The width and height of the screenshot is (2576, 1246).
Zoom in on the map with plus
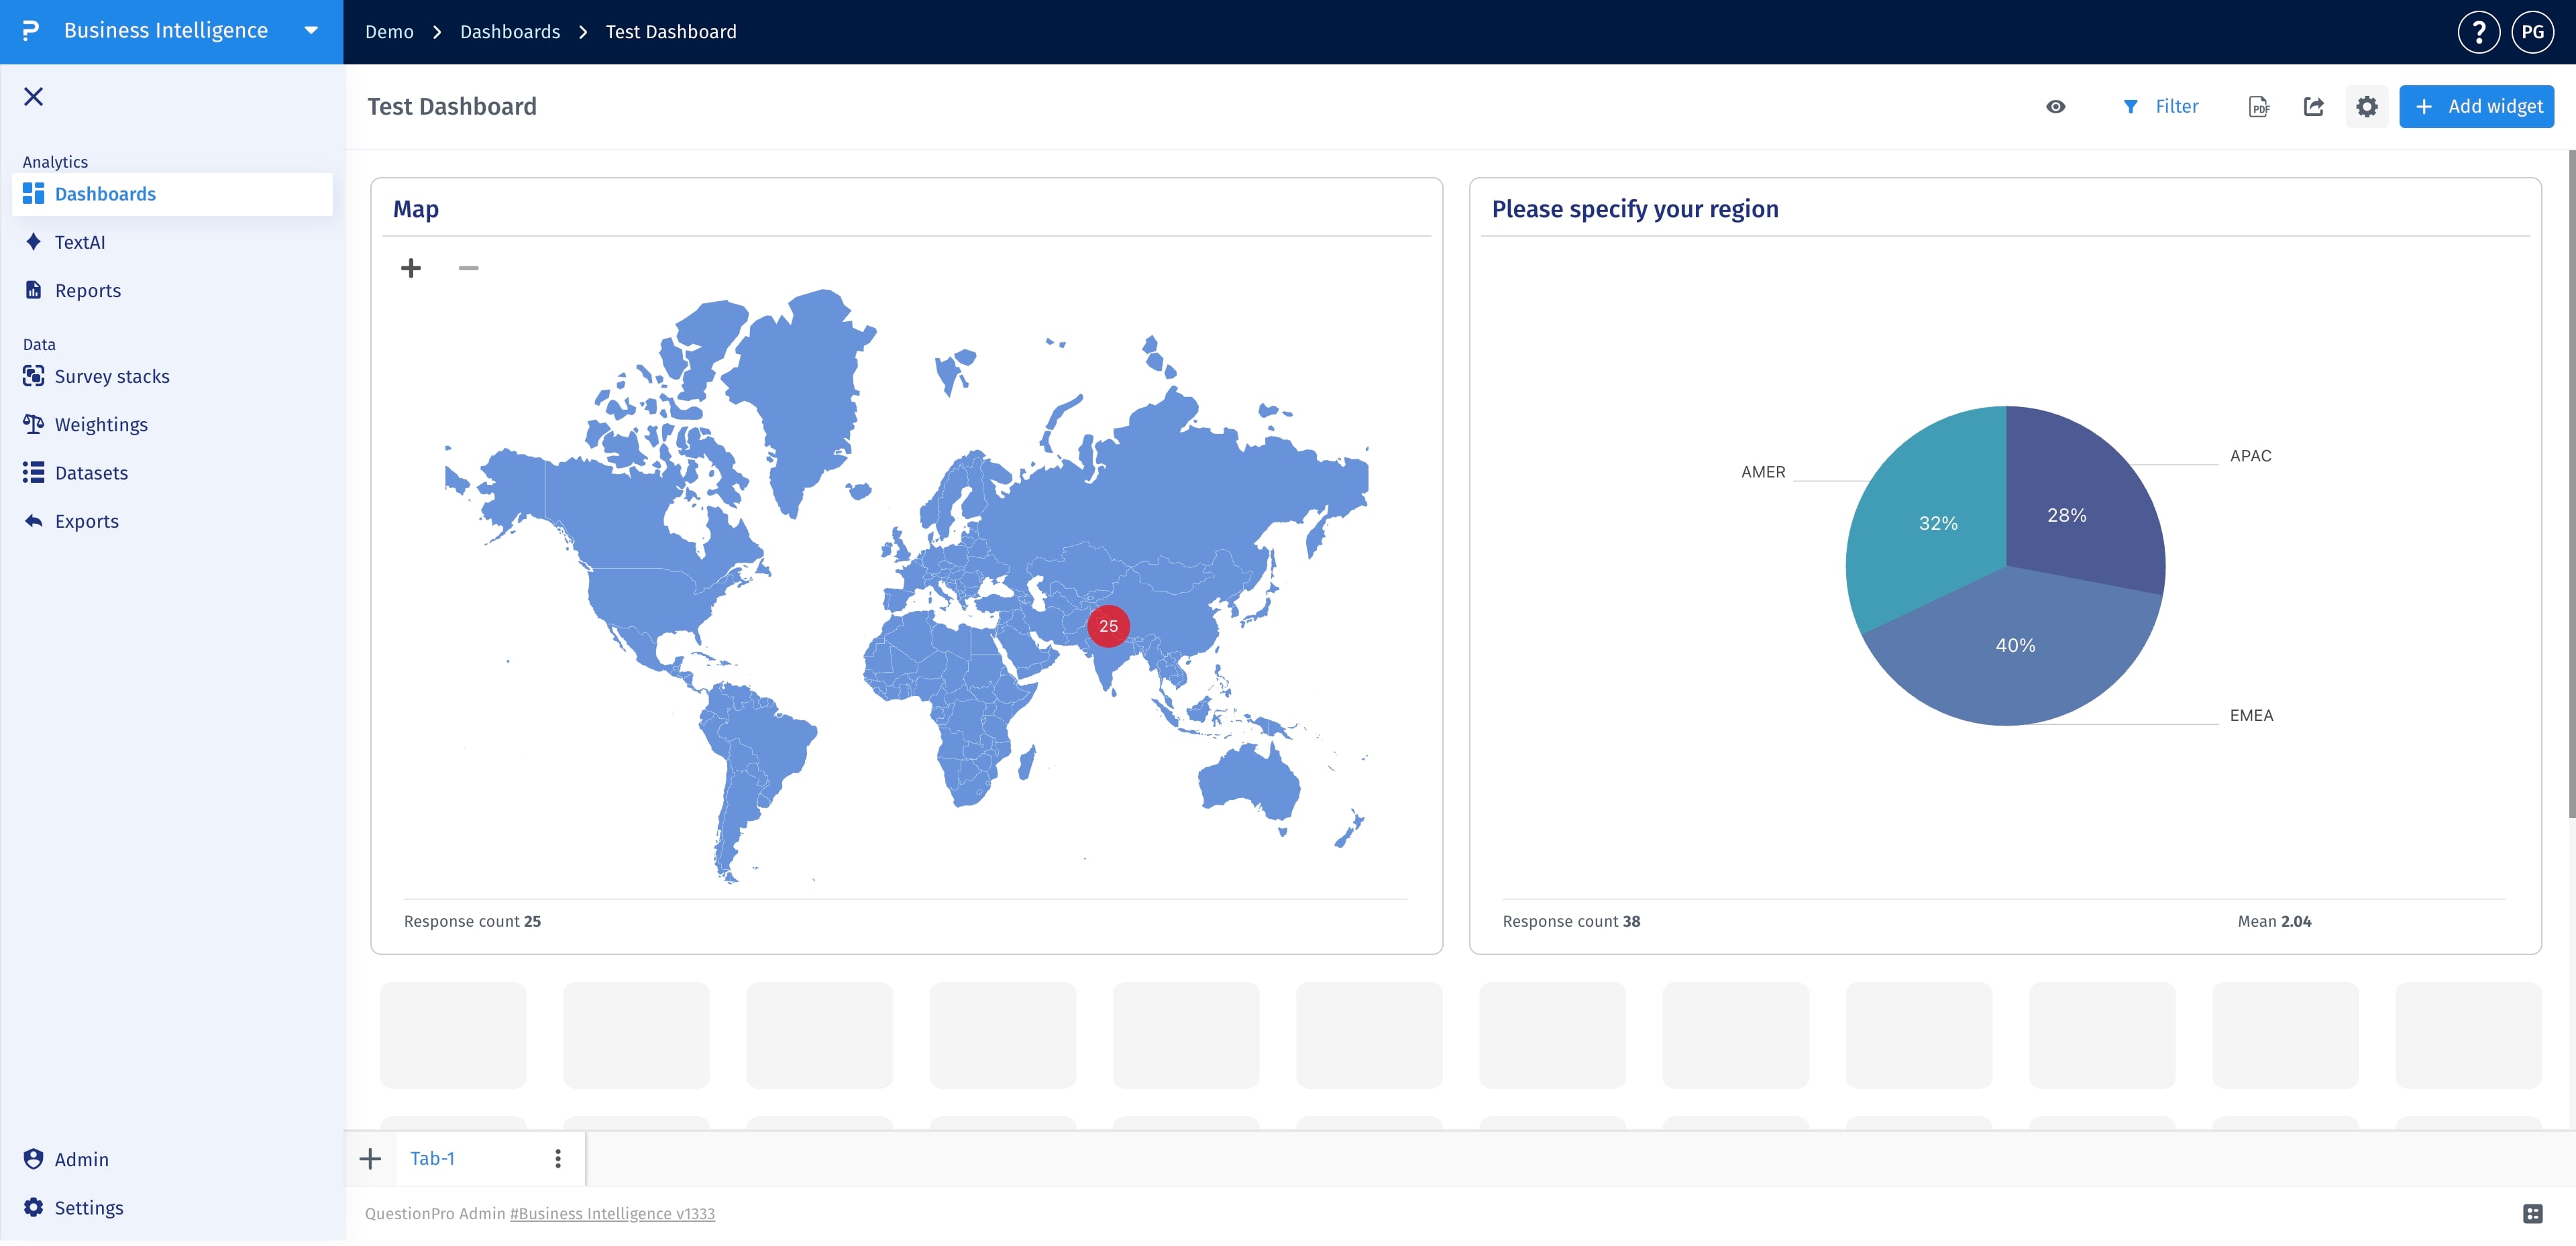[411, 268]
